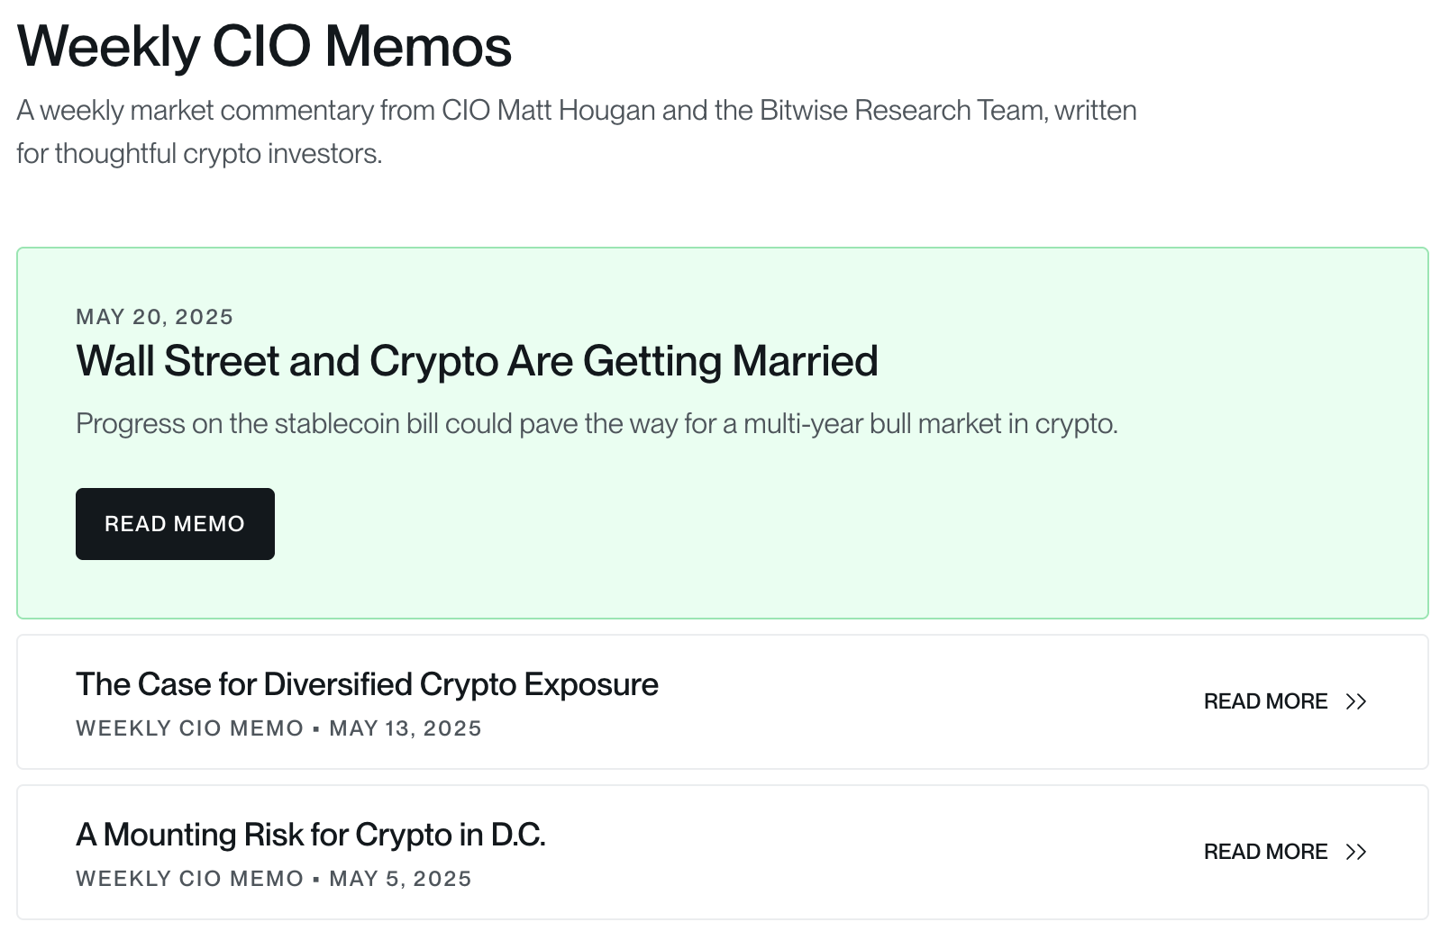Select READ MORE for A Mounting Risk memo

(x=1265, y=852)
